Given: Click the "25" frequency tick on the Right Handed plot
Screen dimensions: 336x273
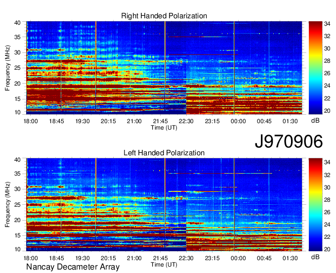Looking at the screenshot, I should point(17,68).
